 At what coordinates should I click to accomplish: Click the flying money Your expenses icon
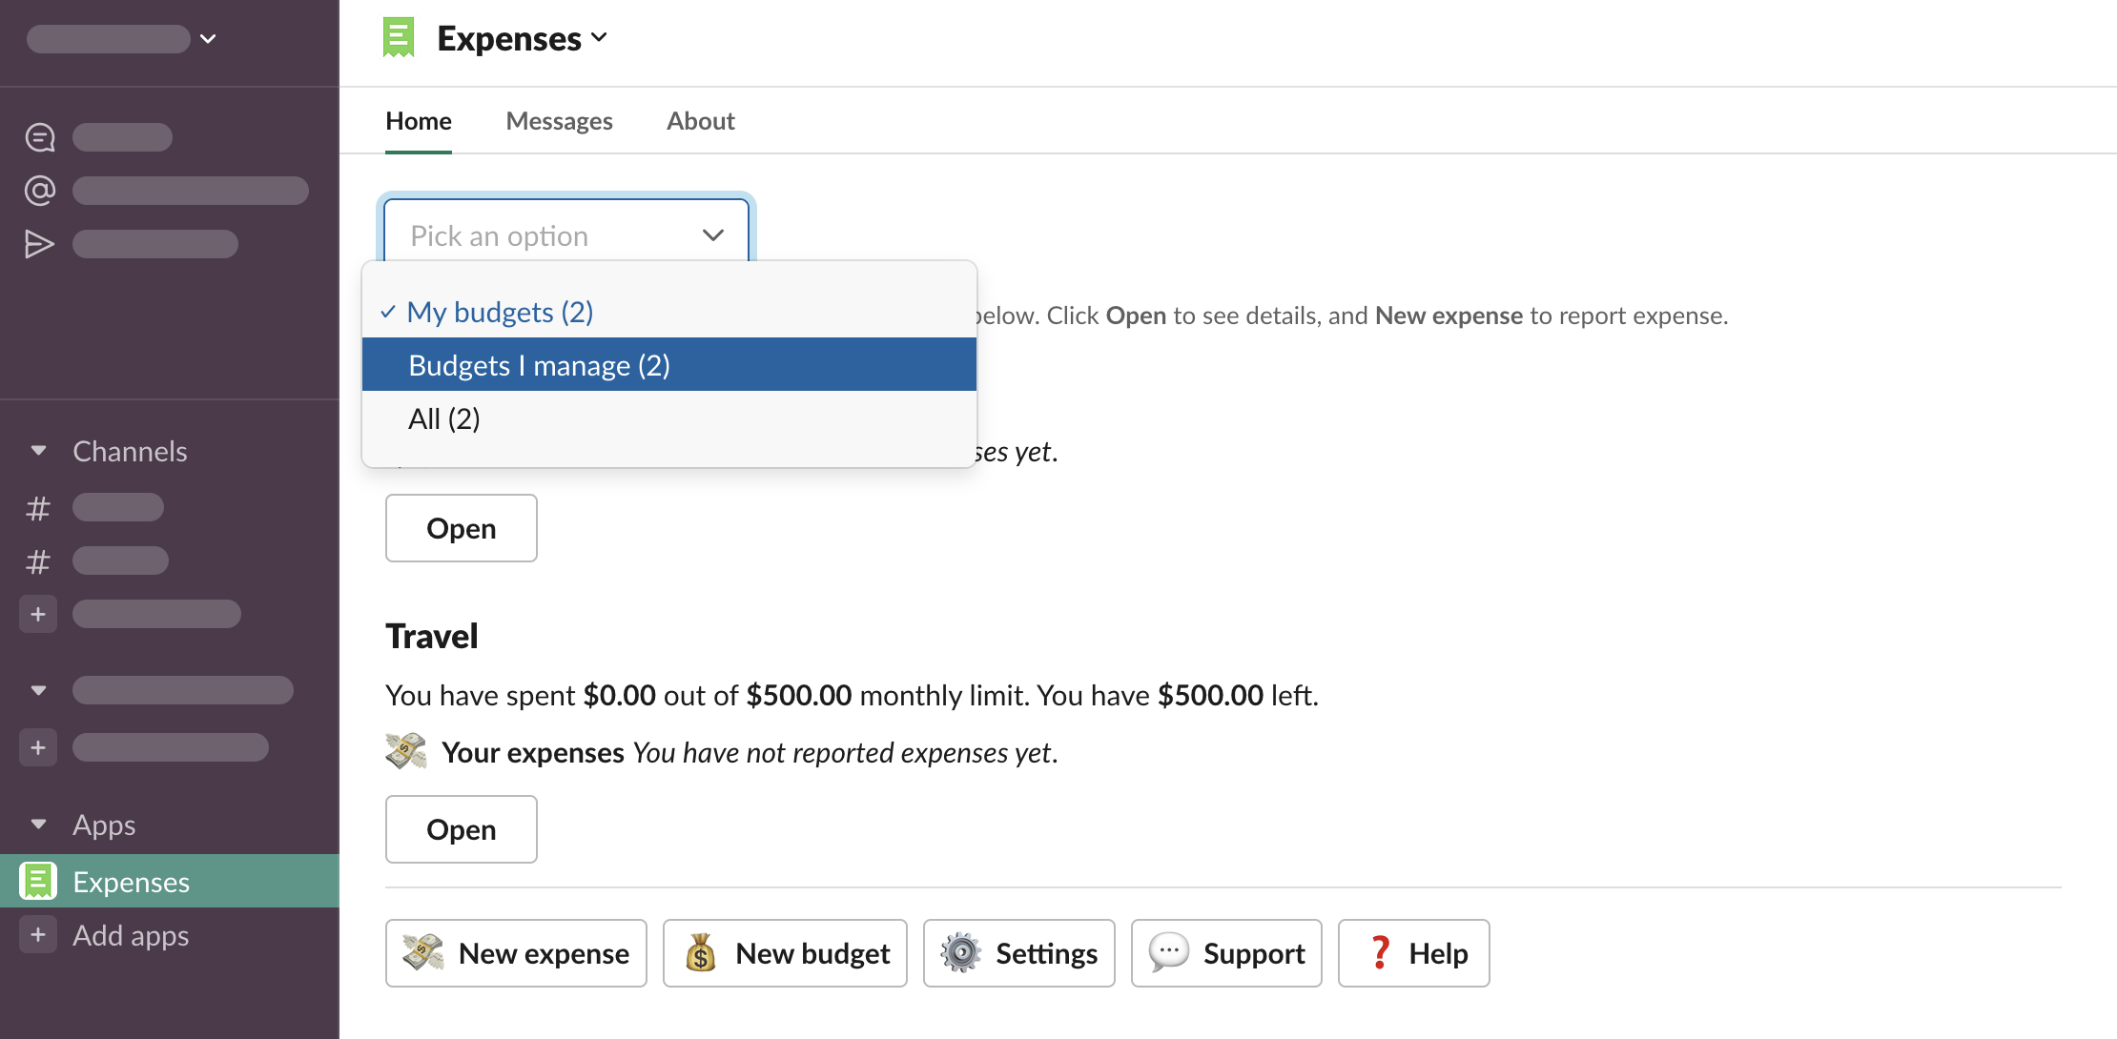pos(406,752)
